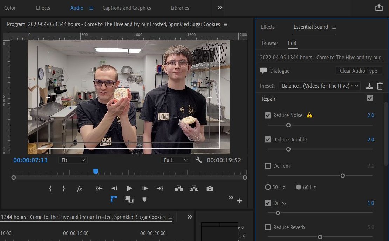Image resolution: width=389 pixels, height=241 pixels.
Task: Click the Clear Audio Type button
Action: (358, 71)
